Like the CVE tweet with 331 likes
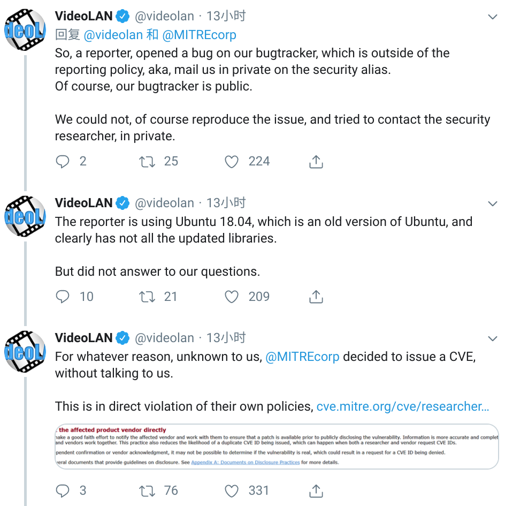Viewport: 505px width, 506px height. pyautogui.click(x=232, y=490)
